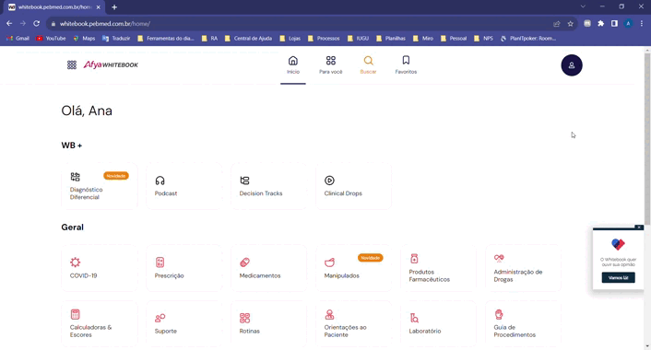Expand the Processos bookmark folder

pyautogui.click(x=324, y=38)
